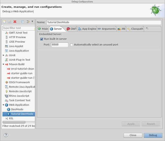Screen dimensions: 165x141
Task: Click the Revert button
Action: click(151, 124)
